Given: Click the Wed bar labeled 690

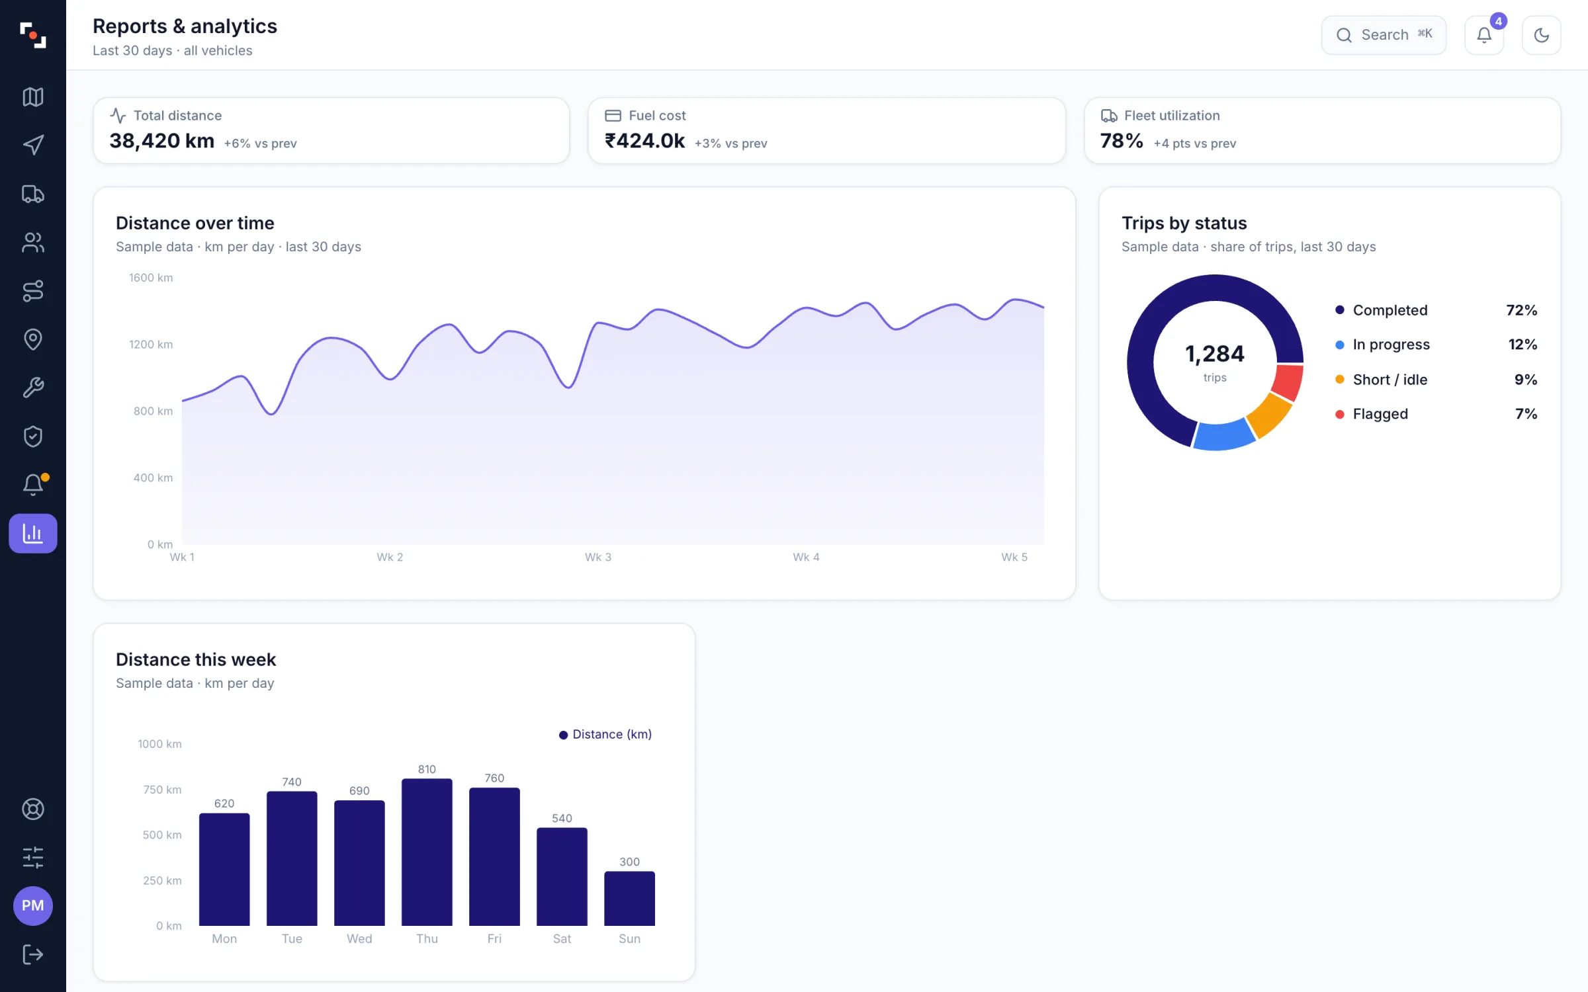Looking at the screenshot, I should [x=359, y=863].
